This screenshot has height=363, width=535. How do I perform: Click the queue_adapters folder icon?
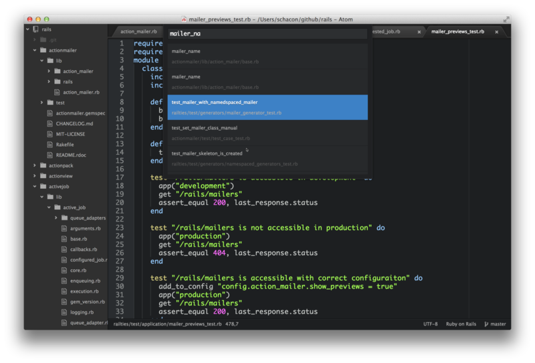click(x=65, y=218)
